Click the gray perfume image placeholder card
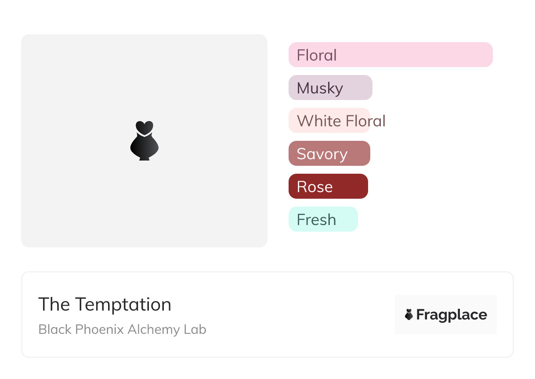Image resolution: width=535 pixels, height=379 pixels. click(x=144, y=141)
